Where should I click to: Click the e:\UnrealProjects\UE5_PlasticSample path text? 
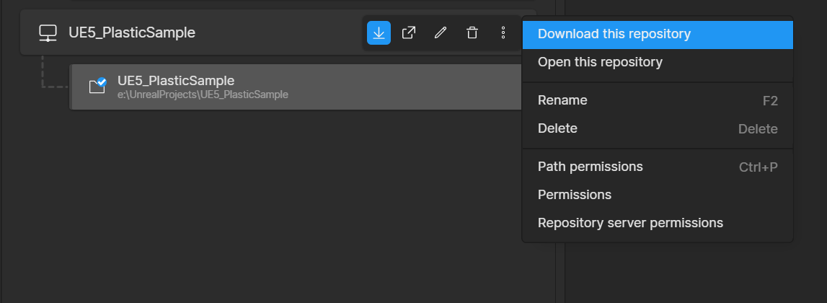[x=203, y=95]
